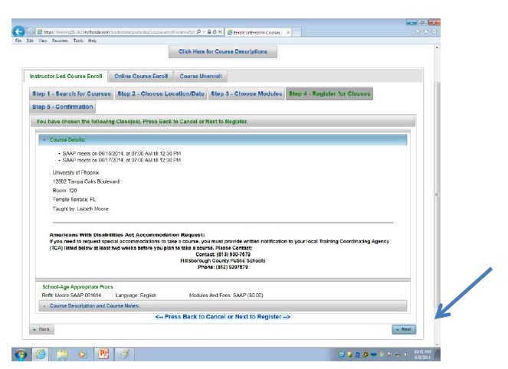The width and height of the screenshot is (508, 369).
Task: Click the 'Taught by: Lisbeth Moore' text
Action: [x=80, y=209]
